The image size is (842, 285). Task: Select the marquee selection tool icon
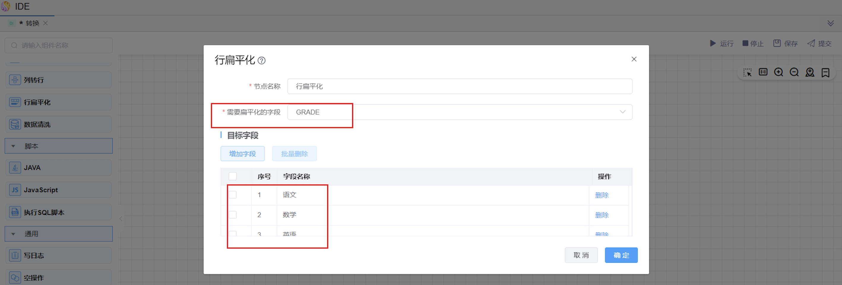pos(747,72)
